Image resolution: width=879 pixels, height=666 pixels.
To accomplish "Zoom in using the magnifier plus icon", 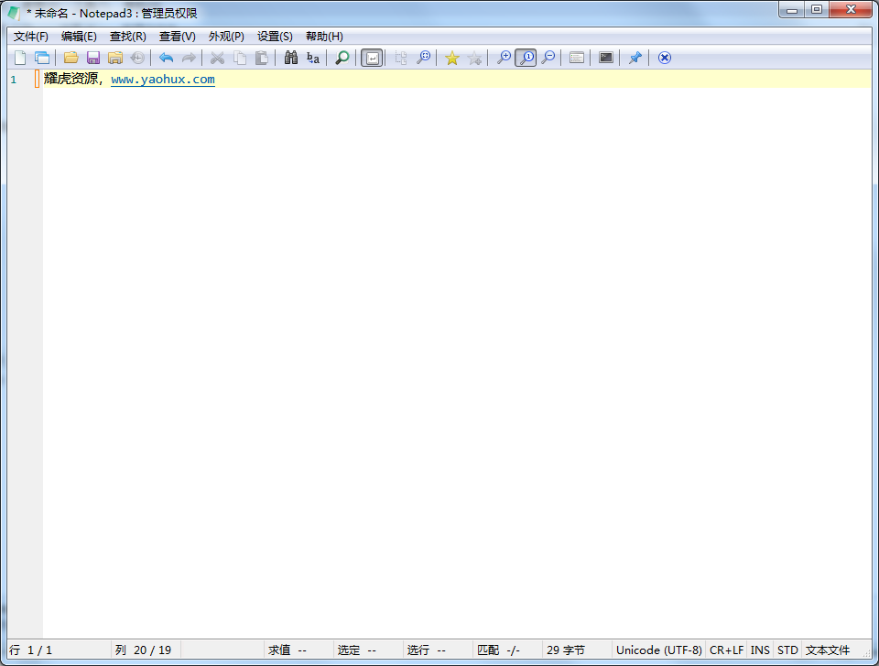I will click(504, 57).
